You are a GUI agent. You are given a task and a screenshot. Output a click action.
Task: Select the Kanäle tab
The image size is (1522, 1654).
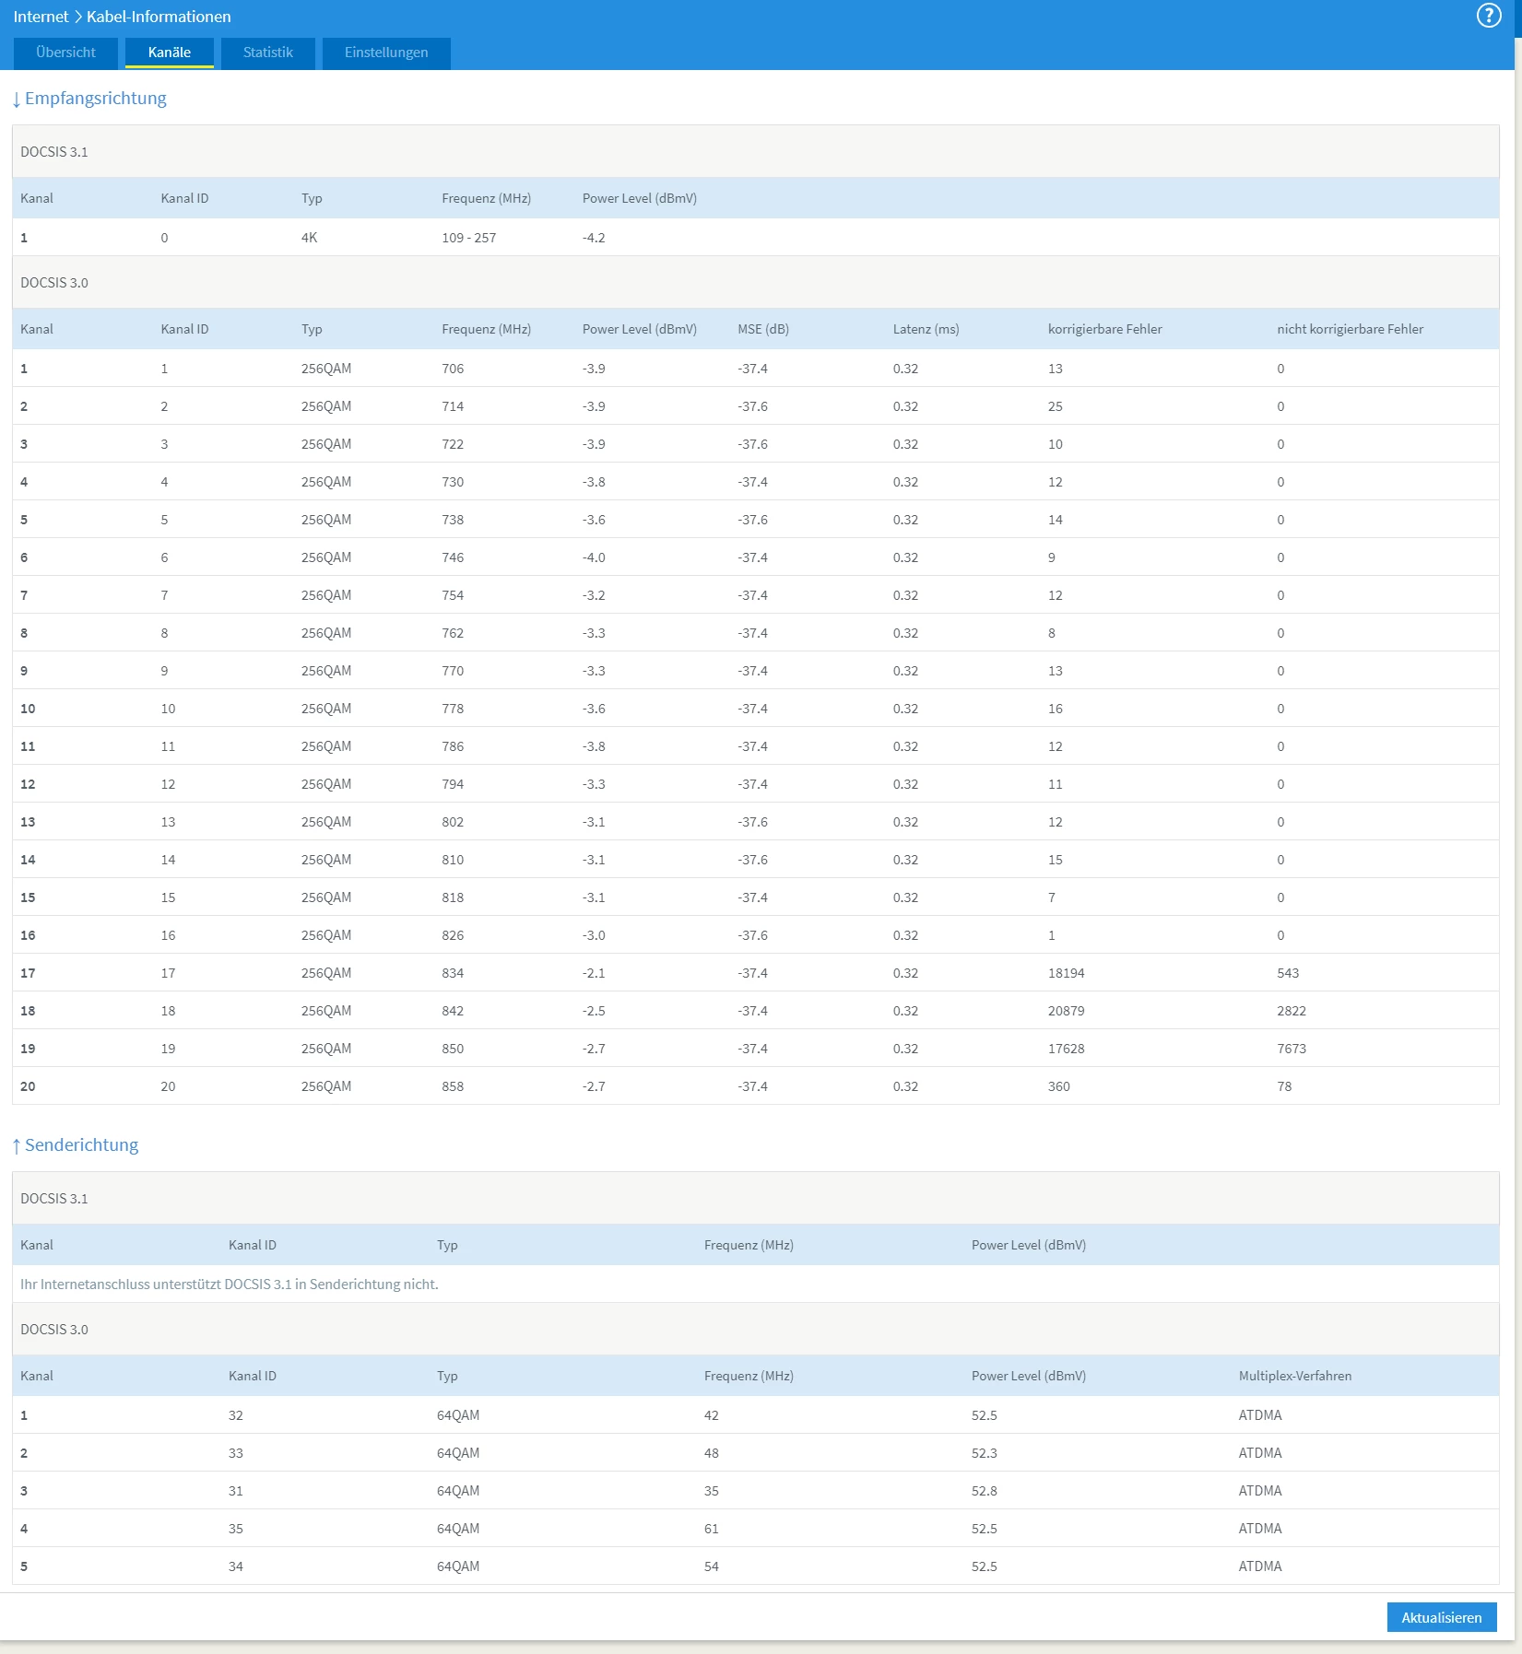coord(170,53)
